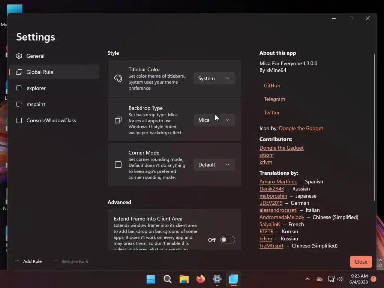The height and width of the screenshot is (288, 384).
Task: Open the notification count badge
Action: (x=373, y=279)
